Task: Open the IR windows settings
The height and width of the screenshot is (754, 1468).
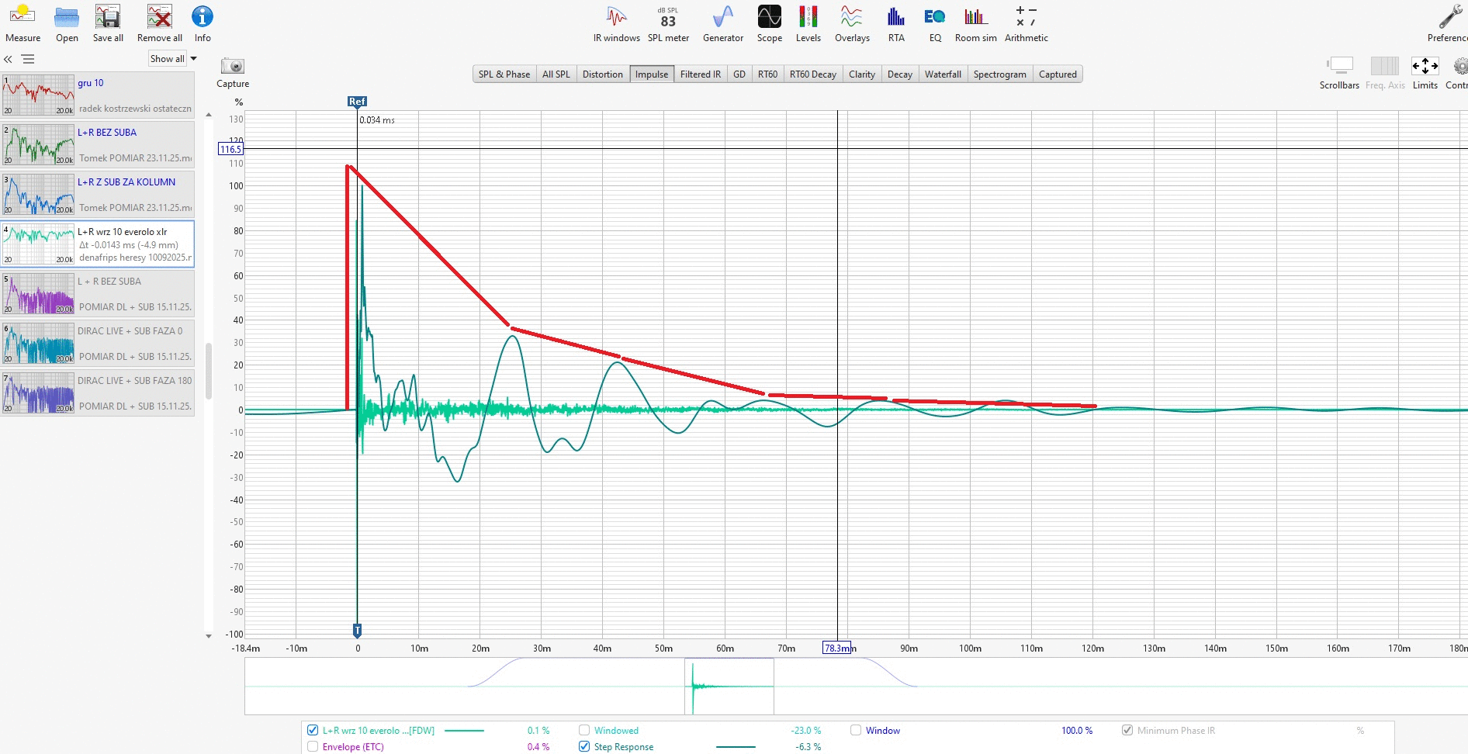Action: click(616, 24)
